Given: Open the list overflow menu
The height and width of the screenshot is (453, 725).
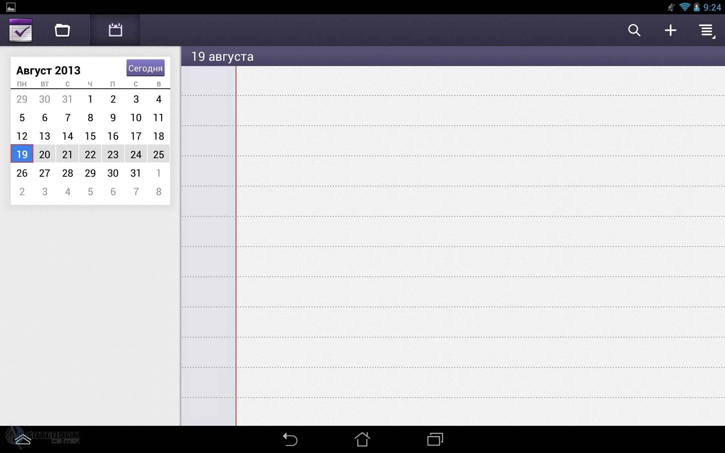Looking at the screenshot, I should tap(706, 31).
